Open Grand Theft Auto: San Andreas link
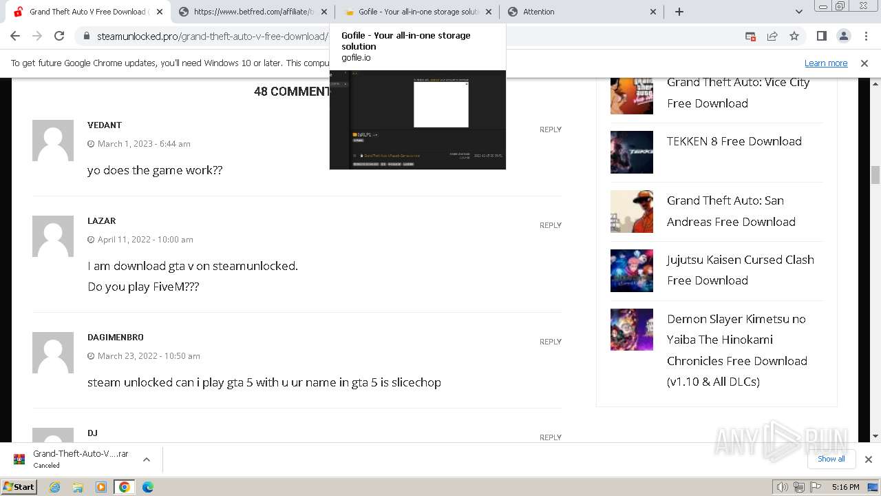Viewport: 881px width, 496px height. (x=731, y=211)
